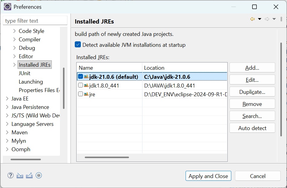Click the JRE table horizontal scrollbar
Image resolution: width=287 pixels, height=188 pixels.
pyautogui.click(x=107, y=157)
